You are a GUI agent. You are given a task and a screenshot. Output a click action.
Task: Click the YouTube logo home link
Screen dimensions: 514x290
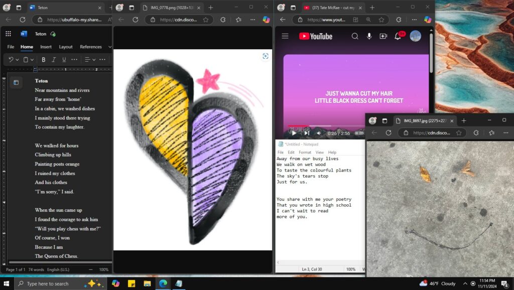coord(316,36)
